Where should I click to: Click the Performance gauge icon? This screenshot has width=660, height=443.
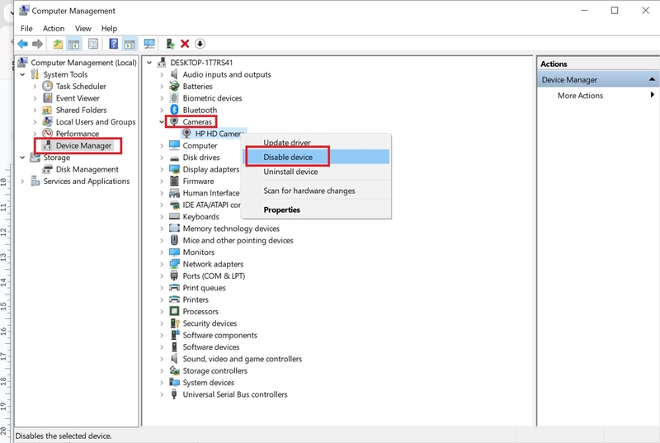[x=48, y=134]
